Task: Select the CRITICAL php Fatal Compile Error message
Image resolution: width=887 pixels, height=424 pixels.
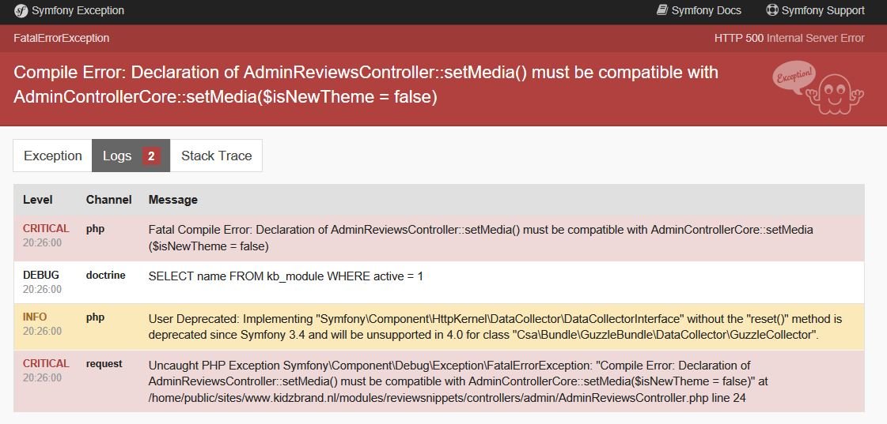Action: click(480, 238)
